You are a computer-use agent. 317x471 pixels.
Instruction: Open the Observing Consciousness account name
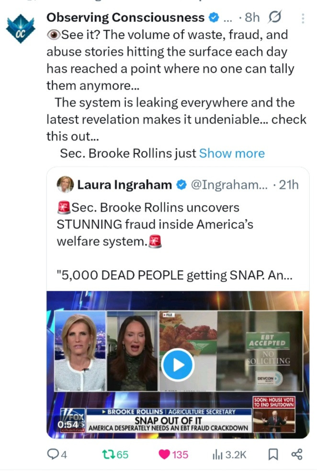[x=125, y=18]
